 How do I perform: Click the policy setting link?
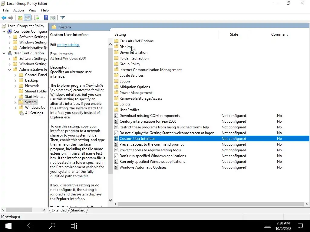coord(68,45)
